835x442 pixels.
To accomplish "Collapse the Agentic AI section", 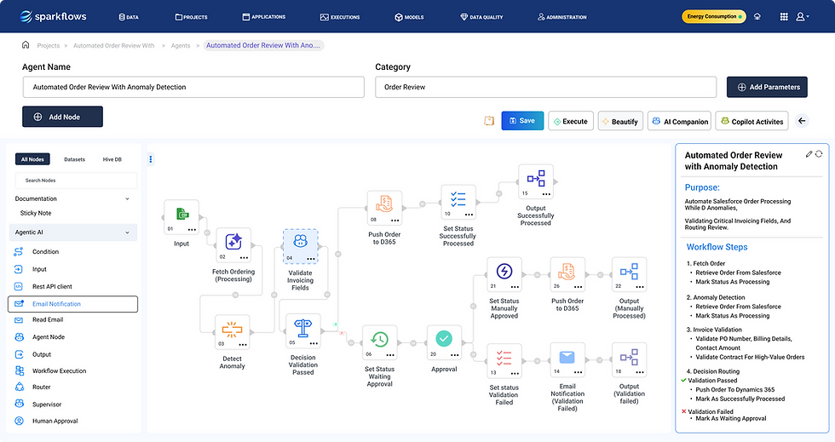I will (x=127, y=232).
